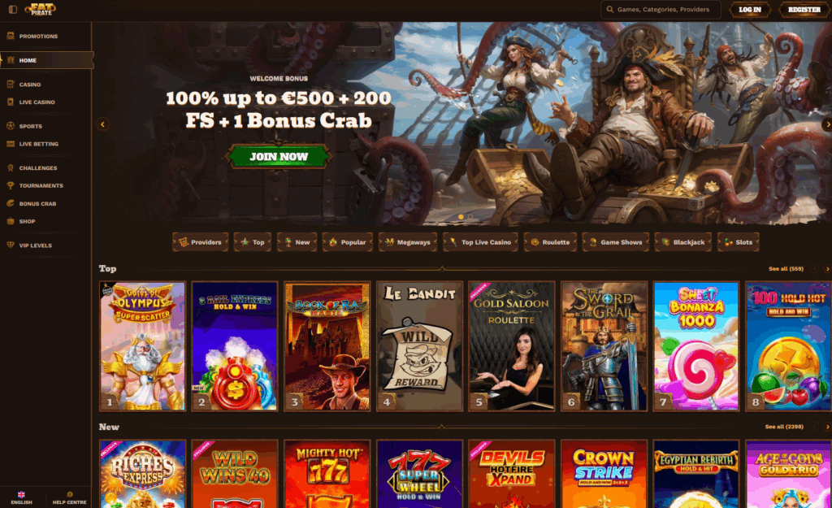Click the Join Now button

pos(279,157)
